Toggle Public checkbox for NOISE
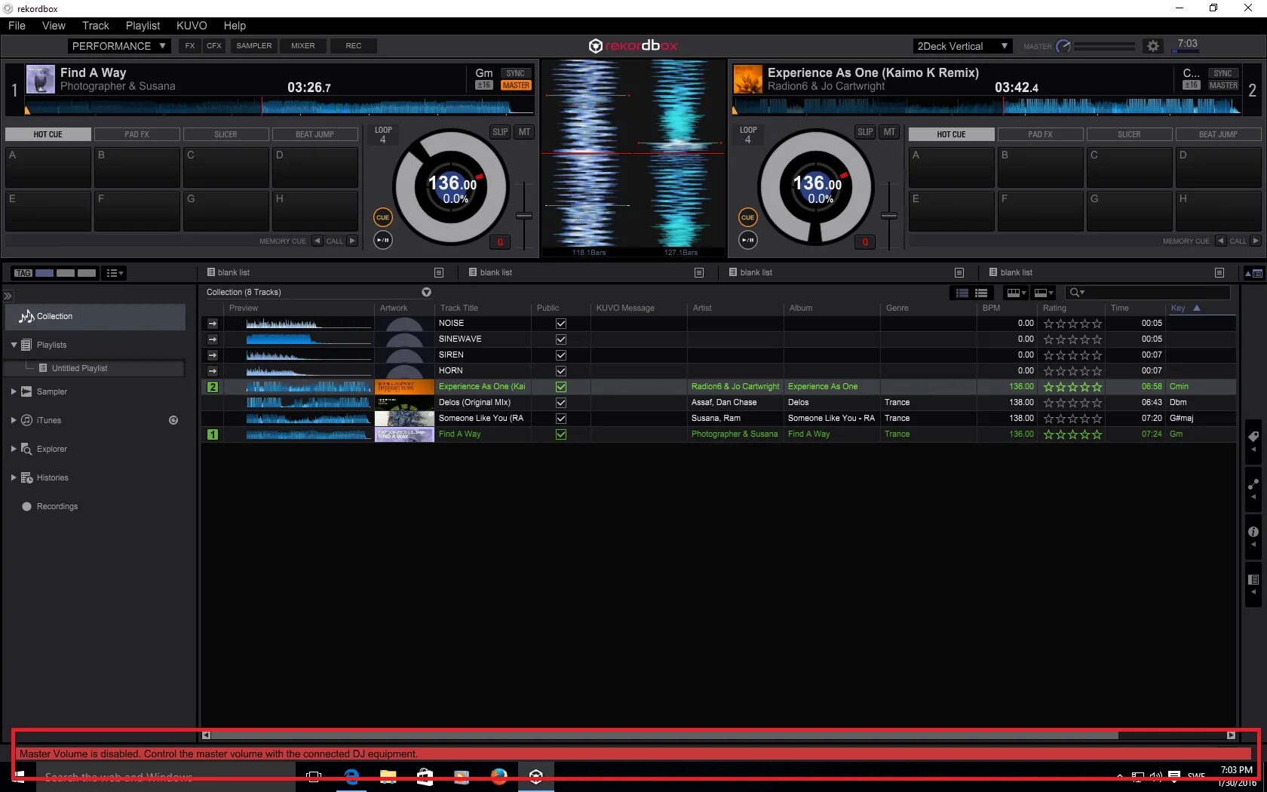 click(x=561, y=324)
